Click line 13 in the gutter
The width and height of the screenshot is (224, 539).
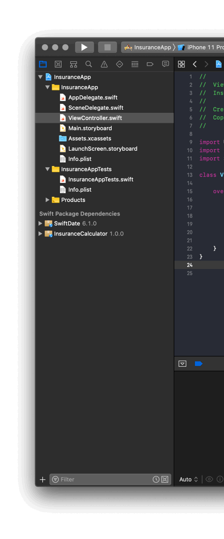point(189,175)
